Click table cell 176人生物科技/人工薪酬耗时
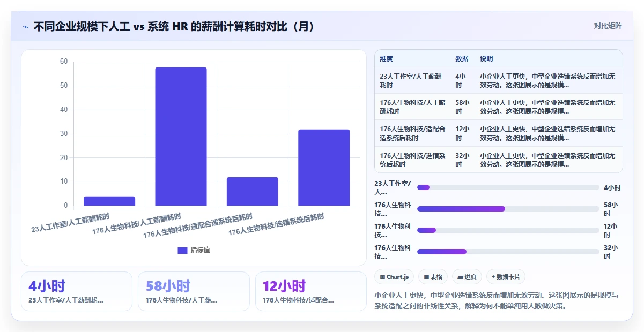 (412, 107)
